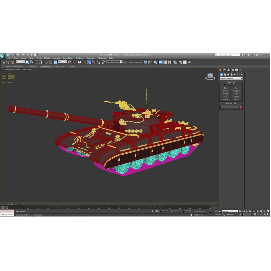
Task: Open the Manage Layers icon
Action: (x=155, y=62)
